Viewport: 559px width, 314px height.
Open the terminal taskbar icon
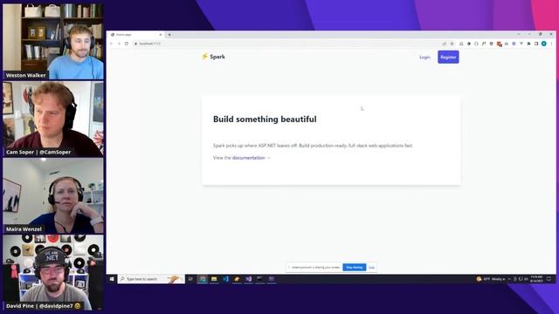[x=260, y=279]
